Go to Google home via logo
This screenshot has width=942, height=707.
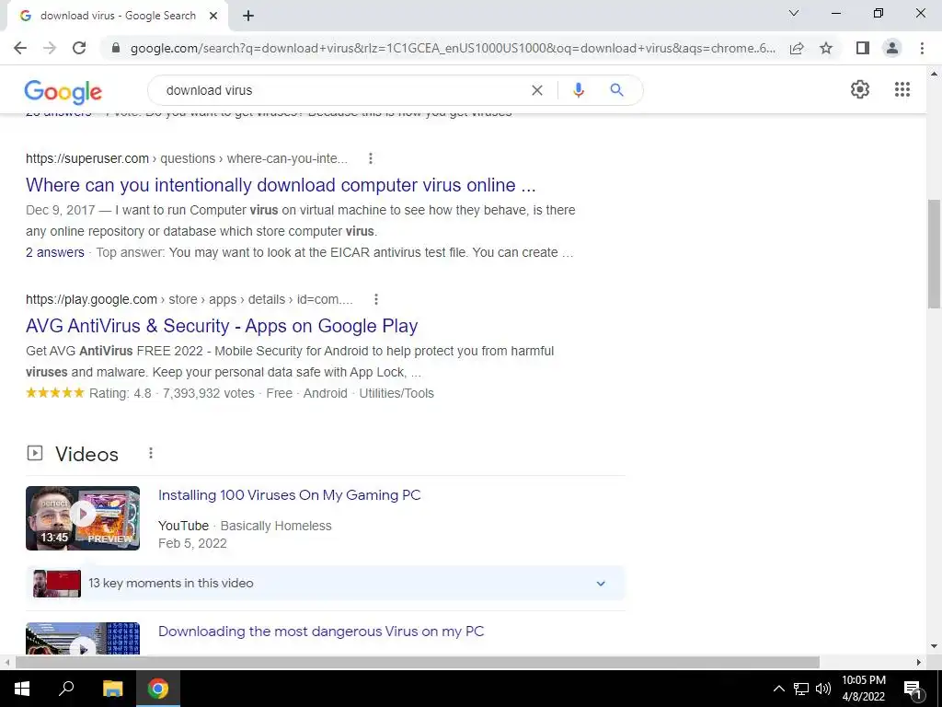coord(63,91)
